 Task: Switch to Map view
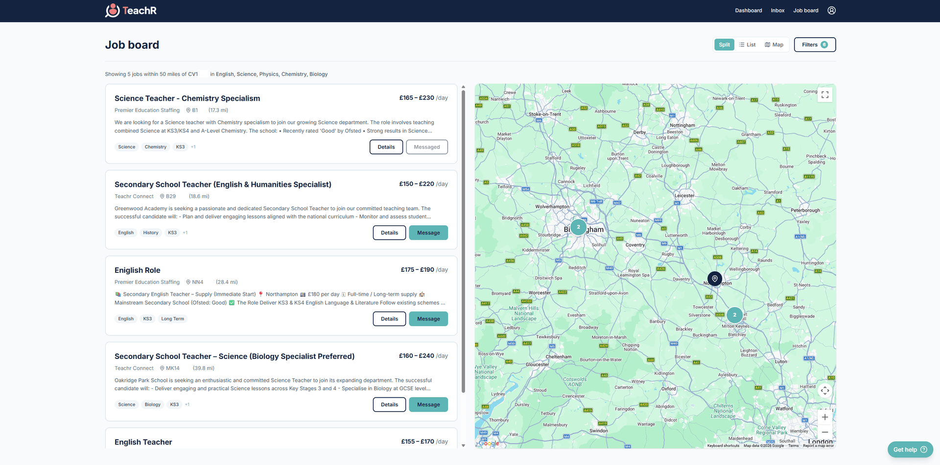[x=774, y=44]
